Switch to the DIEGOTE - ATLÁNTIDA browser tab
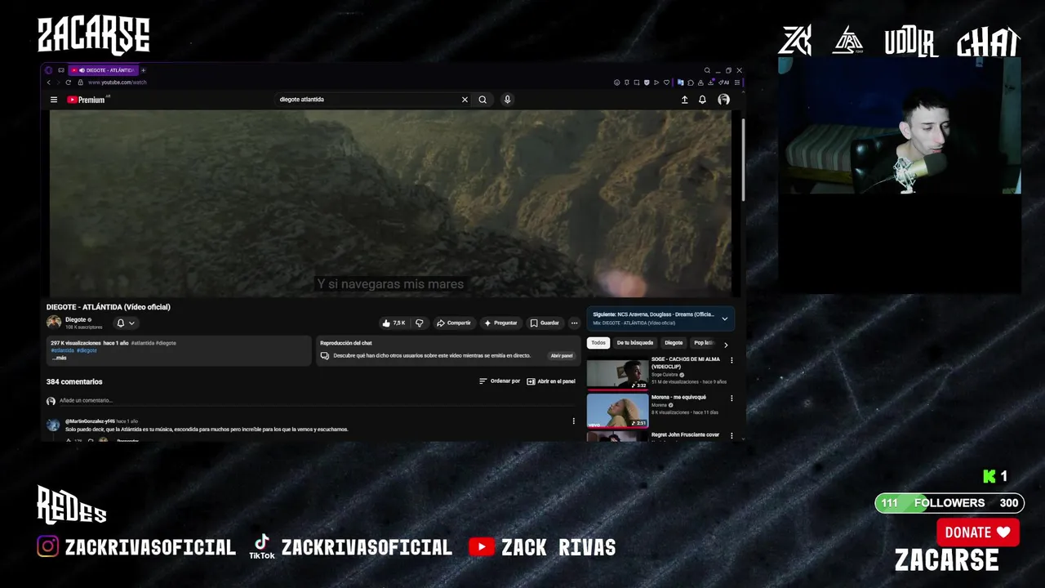This screenshot has width=1045, height=588. point(103,70)
